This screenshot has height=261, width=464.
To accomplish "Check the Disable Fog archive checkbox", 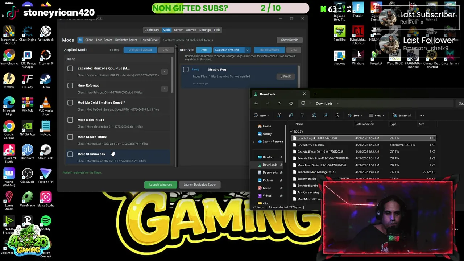I will click(x=186, y=70).
